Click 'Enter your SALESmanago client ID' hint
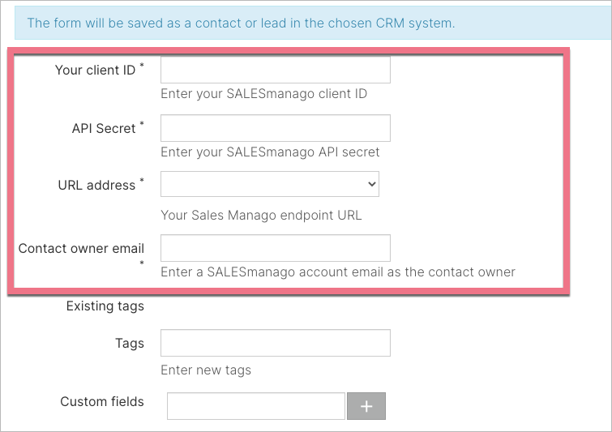Image resolution: width=612 pixels, height=432 pixels. 263,94
